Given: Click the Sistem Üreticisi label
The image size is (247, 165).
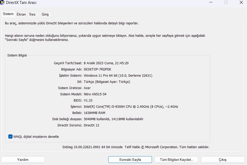Looking at the screenshot, I should 70,88.
